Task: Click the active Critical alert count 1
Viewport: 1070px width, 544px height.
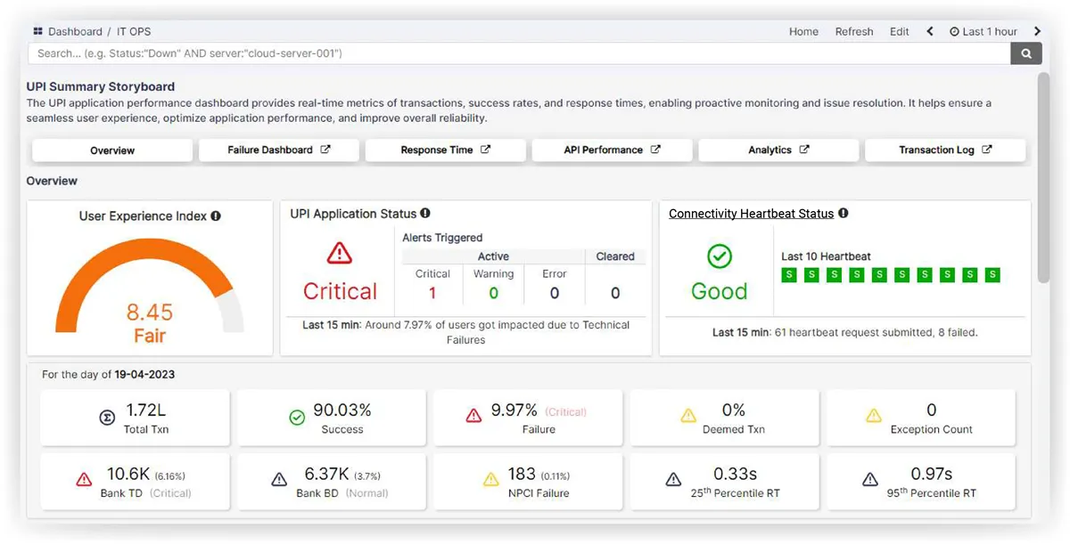Action: click(x=432, y=293)
